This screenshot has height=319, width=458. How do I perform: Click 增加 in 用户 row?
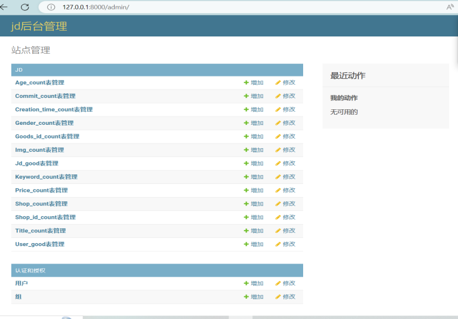[x=254, y=283]
